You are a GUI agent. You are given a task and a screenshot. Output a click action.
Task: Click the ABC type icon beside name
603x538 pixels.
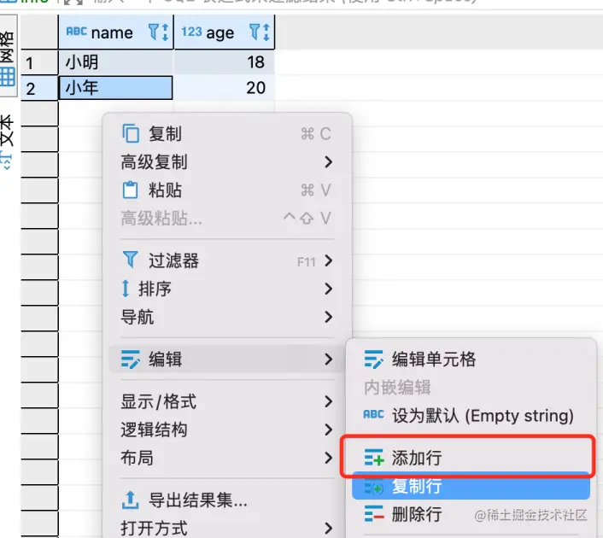(x=77, y=31)
